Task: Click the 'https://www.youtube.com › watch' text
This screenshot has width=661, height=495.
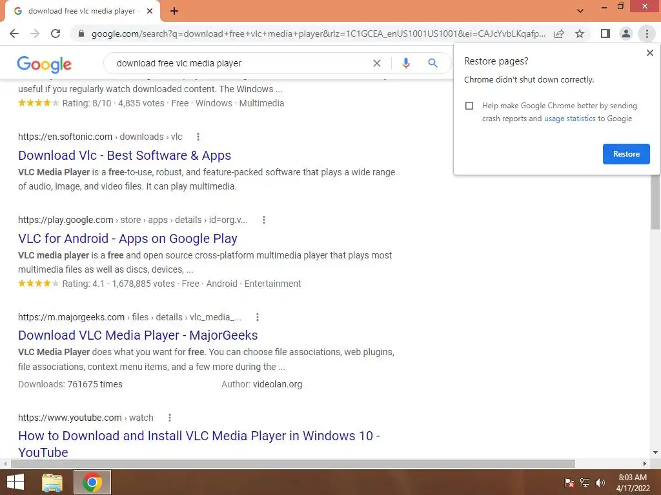Action: 86,418
